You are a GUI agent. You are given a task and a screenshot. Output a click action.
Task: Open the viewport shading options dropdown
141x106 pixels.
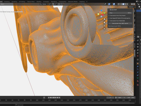[129, 4]
